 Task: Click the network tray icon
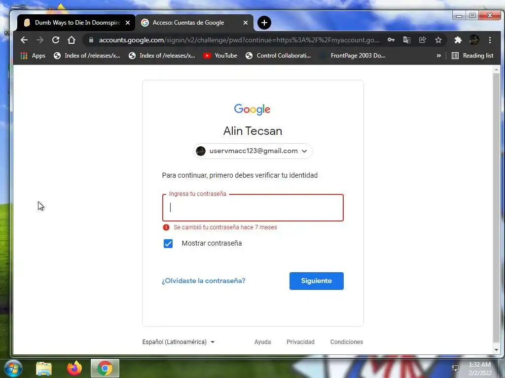[x=455, y=368]
